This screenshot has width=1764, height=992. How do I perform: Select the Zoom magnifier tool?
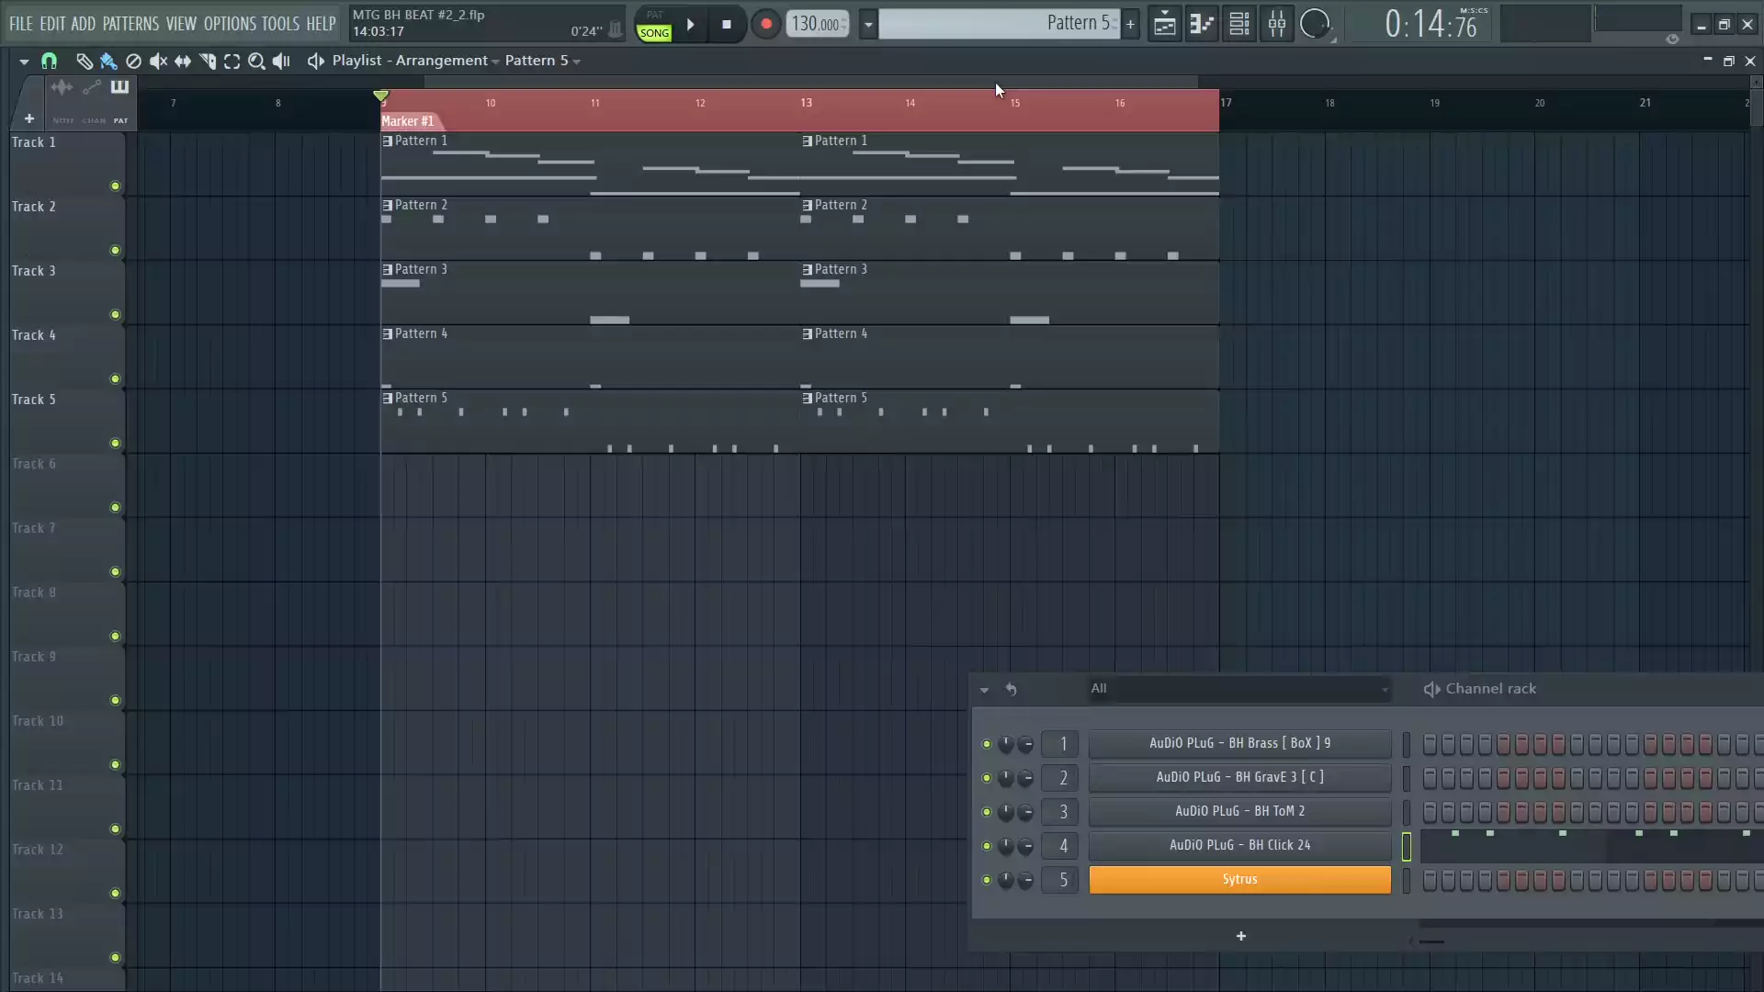point(256,61)
